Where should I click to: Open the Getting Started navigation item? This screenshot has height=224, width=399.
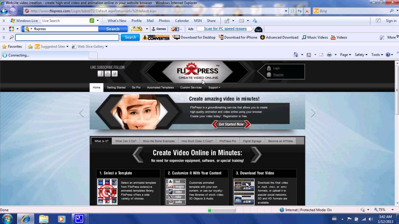pos(116,87)
